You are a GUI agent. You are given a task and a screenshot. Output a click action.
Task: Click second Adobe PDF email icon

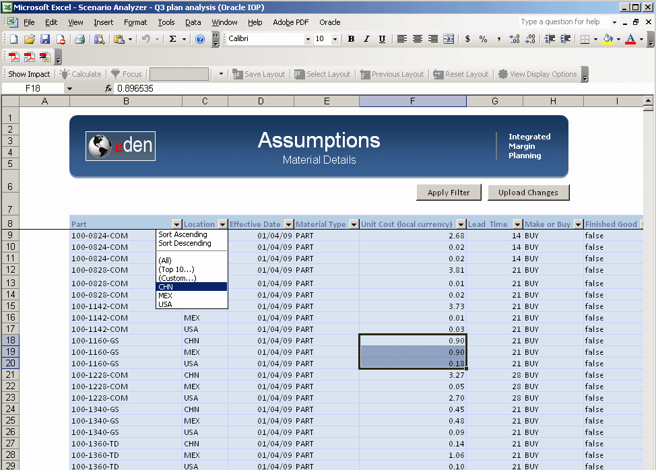tap(29, 57)
